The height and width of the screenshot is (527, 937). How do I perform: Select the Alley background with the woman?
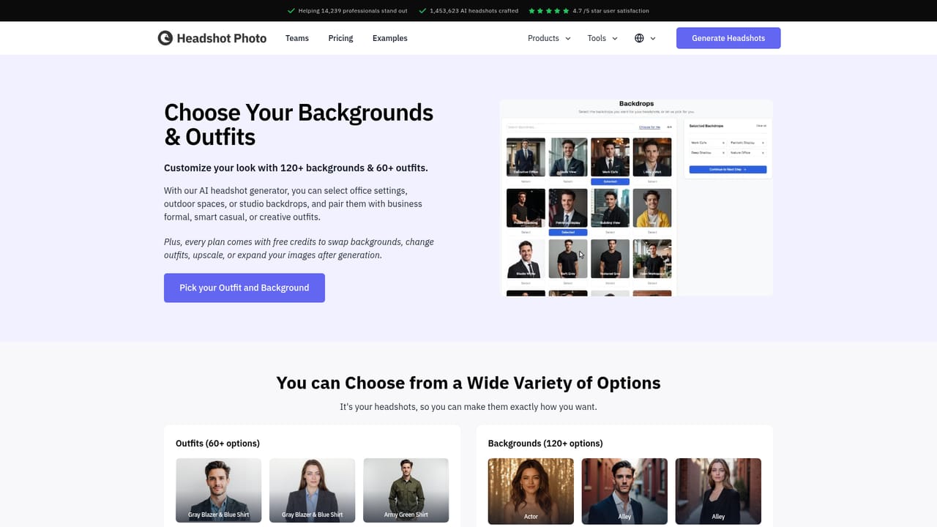tap(718, 491)
